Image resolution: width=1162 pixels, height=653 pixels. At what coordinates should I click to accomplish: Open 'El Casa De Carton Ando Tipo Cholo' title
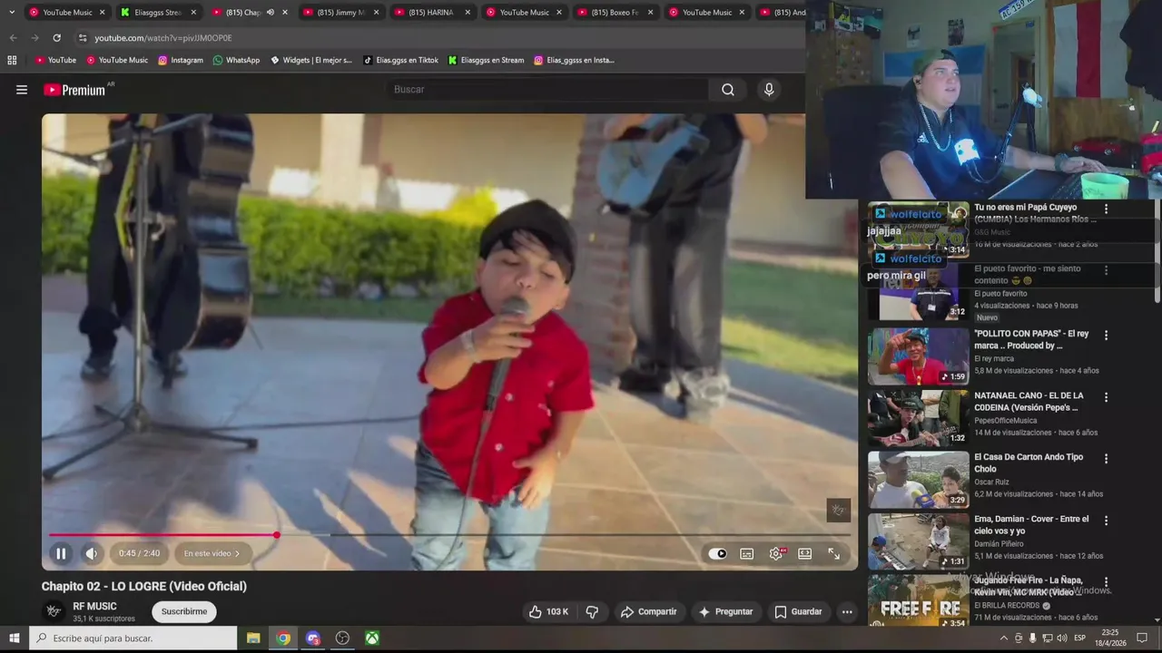click(x=1029, y=463)
